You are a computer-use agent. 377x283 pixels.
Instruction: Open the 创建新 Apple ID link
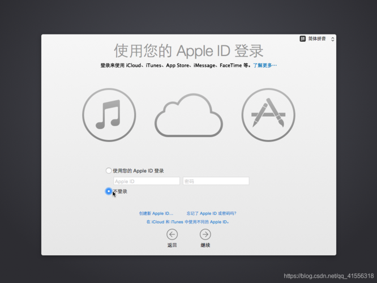click(x=156, y=213)
